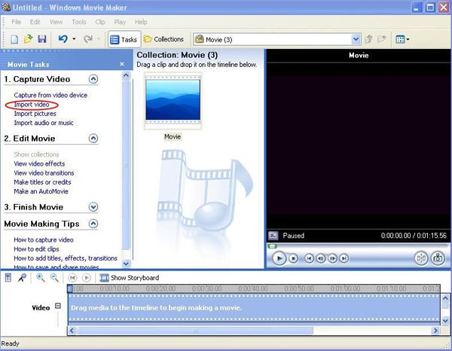Click Show Storyboard button
Image resolution: width=452 pixels, height=351 pixels.
[129, 278]
